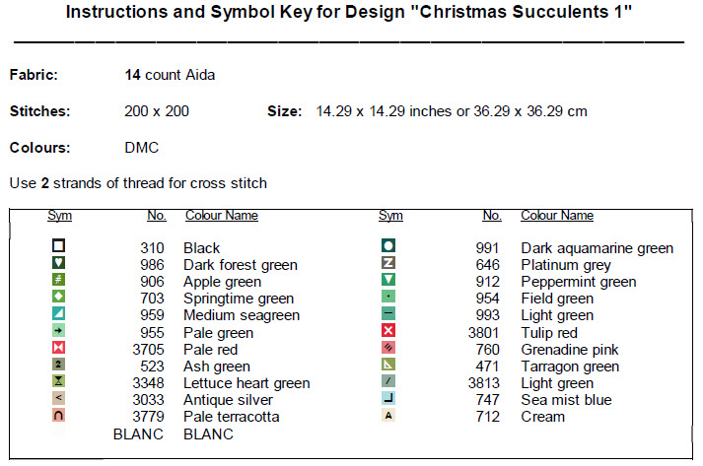Click the Black 310 symbol swatch
703x466 pixels.
[x=58, y=246]
